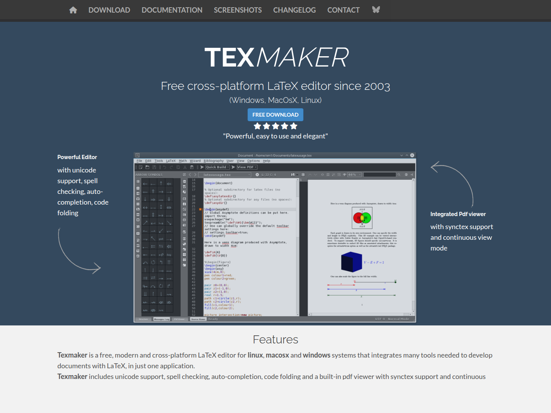Screen dimensions: 551x413
Task: Click the first rating star
Action: 258,126
